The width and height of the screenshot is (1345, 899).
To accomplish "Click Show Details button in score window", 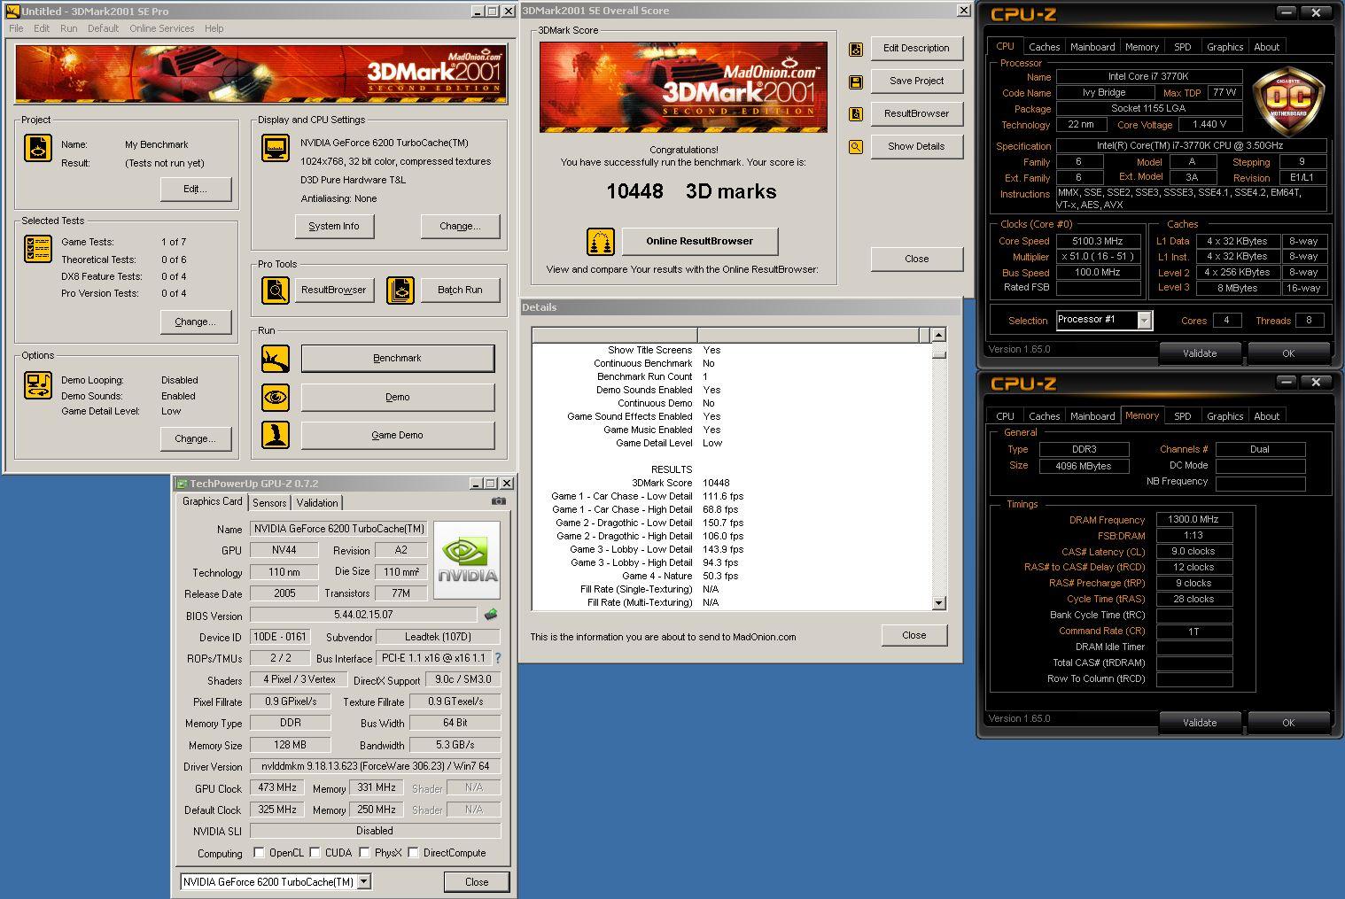I will point(917,146).
